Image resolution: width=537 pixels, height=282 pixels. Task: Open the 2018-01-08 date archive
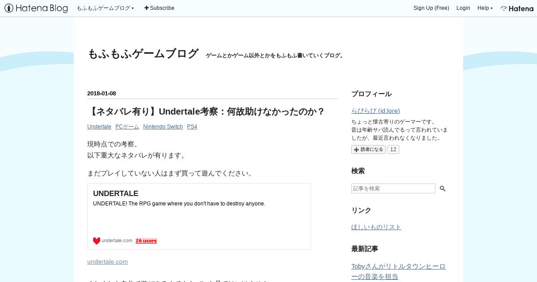click(x=102, y=94)
